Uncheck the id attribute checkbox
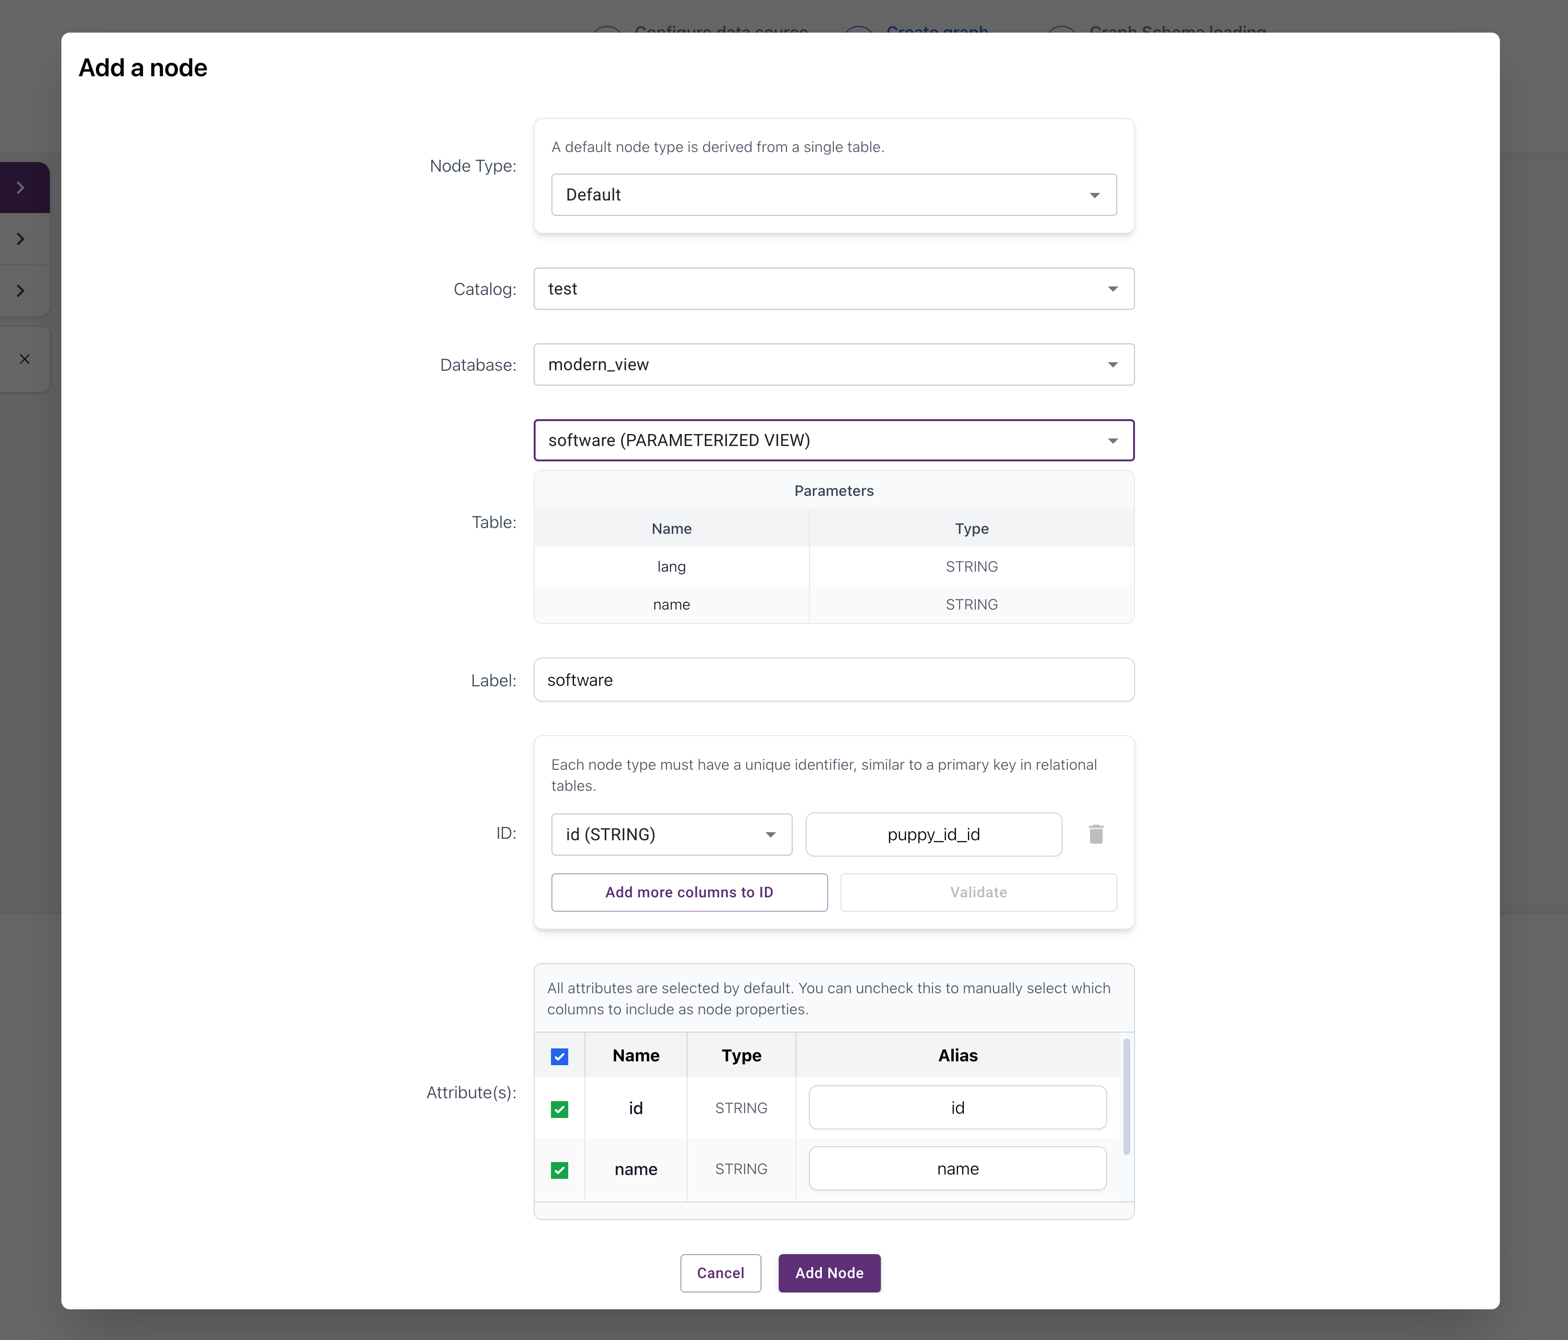Viewport: 1568px width, 1340px height. 559,1109
